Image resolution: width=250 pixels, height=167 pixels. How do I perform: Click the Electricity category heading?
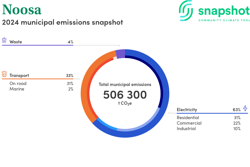click(x=187, y=110)
